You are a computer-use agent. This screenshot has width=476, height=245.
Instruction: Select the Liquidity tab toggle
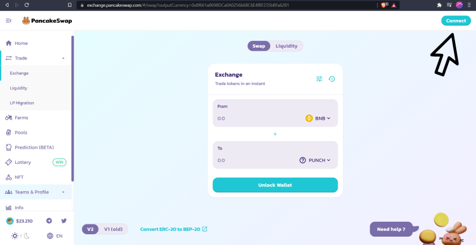[286, 46]
